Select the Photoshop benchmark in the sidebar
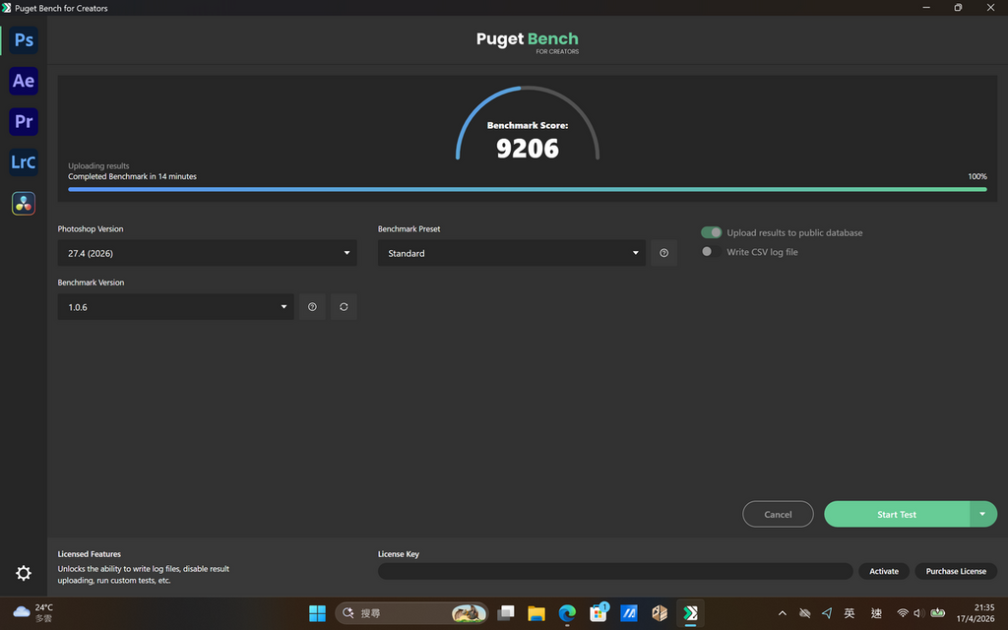The width and height of the screenshot is (1008, 630). 24,39
